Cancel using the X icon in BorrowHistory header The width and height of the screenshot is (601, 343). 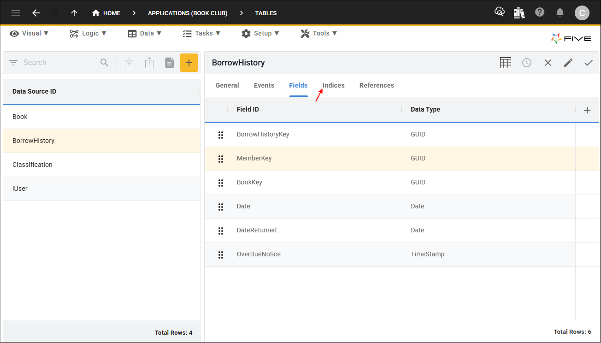click(x=548, y=63)
